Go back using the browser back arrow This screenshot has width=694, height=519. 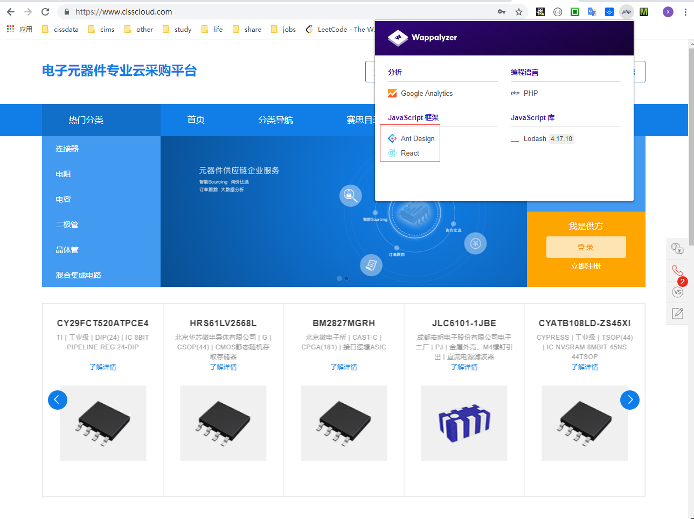(11, 12)
